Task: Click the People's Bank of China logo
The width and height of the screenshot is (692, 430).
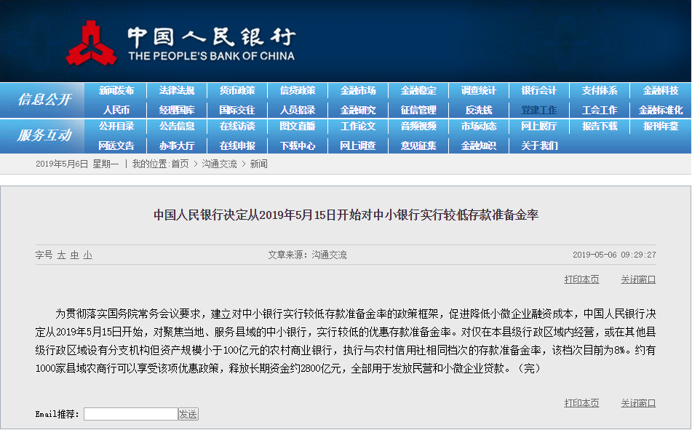Action: (x=180, y=43)
